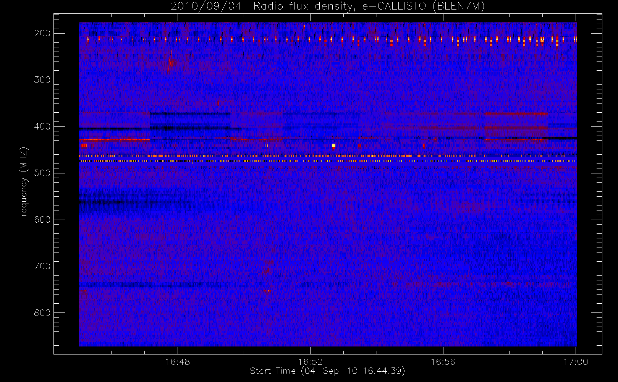Click the 16:52 time tick label
The height and width of the screenshot is (382, 618).
pos(310,362)
